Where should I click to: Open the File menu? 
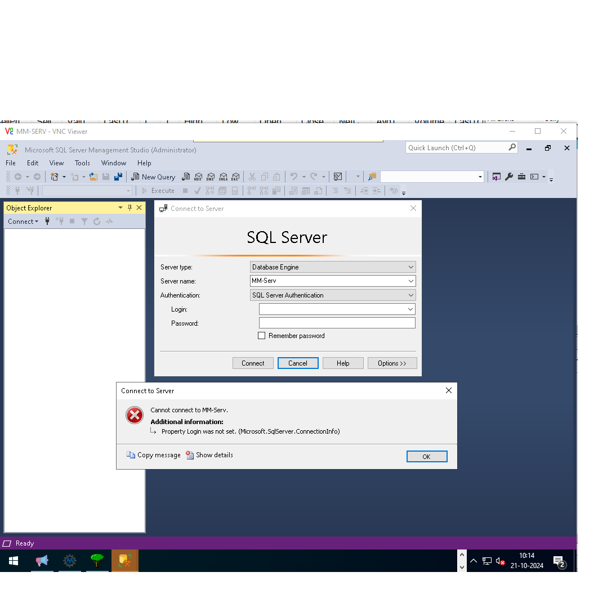coord(11,163)
